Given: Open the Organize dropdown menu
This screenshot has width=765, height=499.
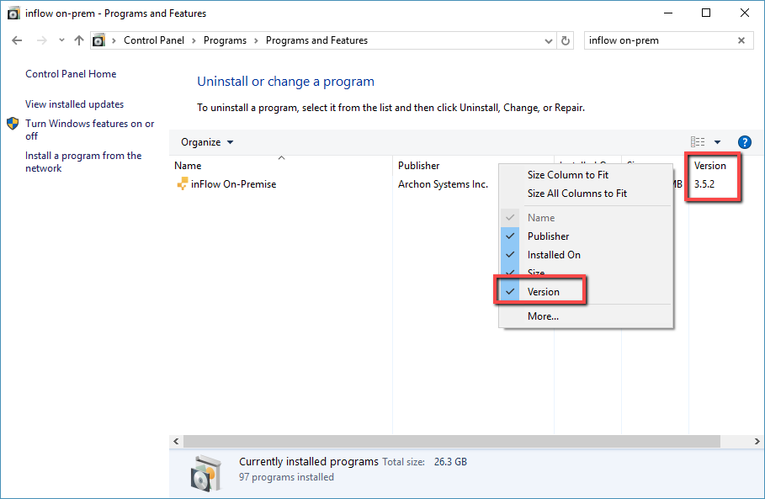Looking at the screenshot, I should (x=207, y=142).
